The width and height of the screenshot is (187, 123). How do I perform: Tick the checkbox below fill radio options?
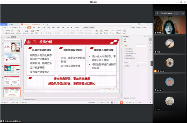[125, 58]
